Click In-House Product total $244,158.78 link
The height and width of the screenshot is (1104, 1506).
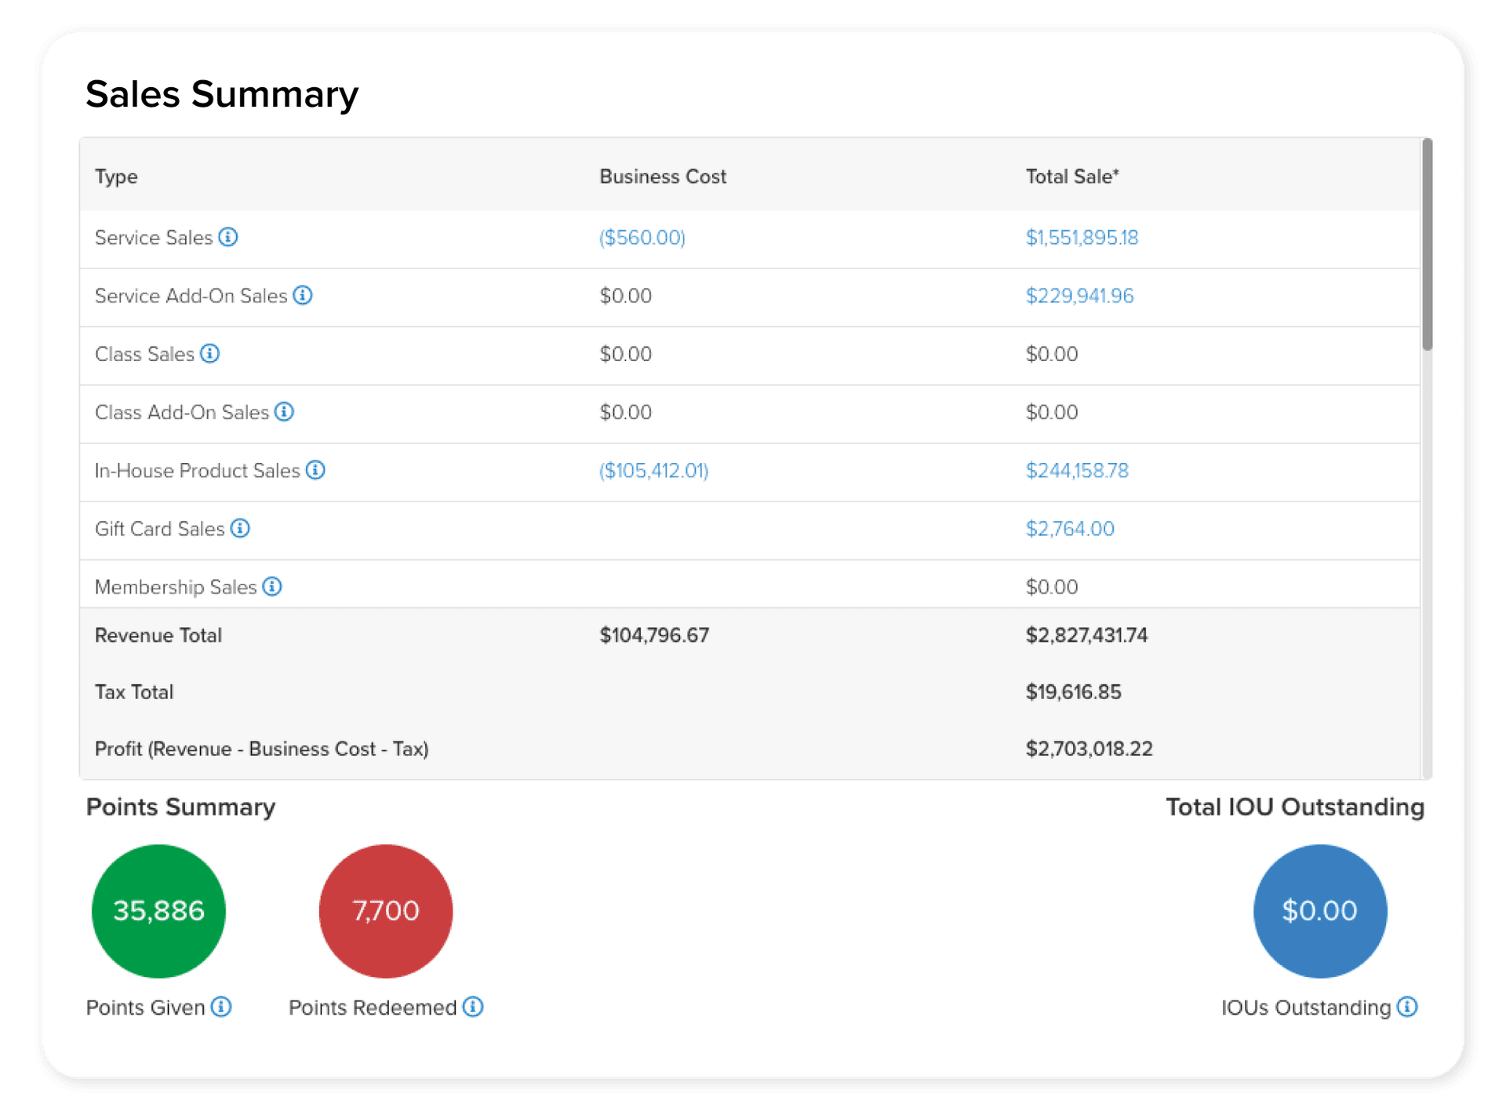point(1077,471)
